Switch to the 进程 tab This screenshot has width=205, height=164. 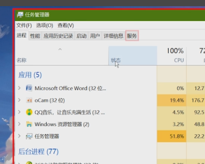(21, 35)
